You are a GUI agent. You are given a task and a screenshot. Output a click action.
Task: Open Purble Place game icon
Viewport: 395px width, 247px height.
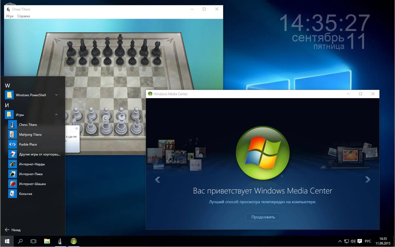13,144
